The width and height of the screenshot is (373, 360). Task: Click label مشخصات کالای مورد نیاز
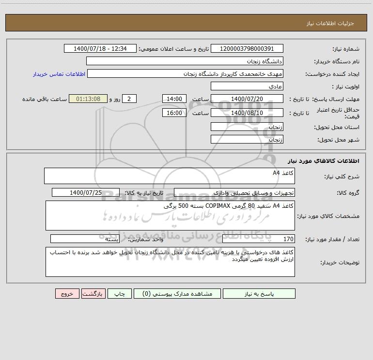pos(328,216)
